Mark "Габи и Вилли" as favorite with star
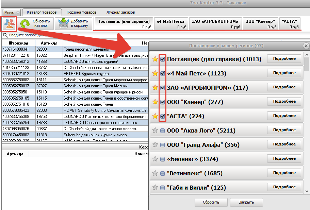 (x=155, y=187)
